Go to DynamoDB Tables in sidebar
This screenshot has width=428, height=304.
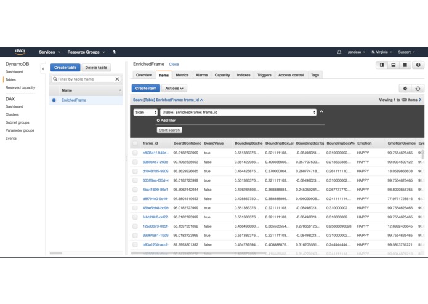tap(10, 79)
